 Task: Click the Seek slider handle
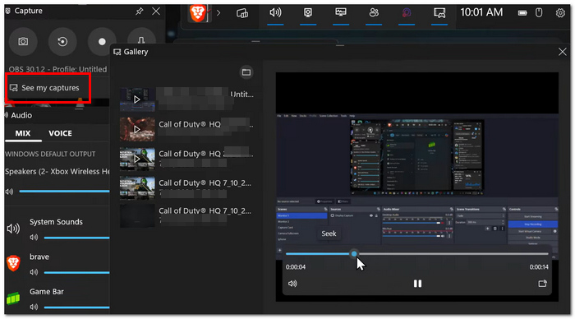click(x=354, y=254)
